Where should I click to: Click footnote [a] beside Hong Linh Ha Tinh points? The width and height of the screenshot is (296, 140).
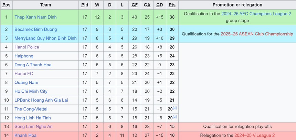(175, 117)
